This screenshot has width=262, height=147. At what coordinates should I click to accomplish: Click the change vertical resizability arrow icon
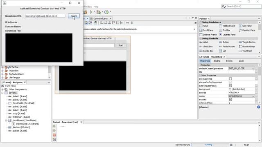[132, 23]
